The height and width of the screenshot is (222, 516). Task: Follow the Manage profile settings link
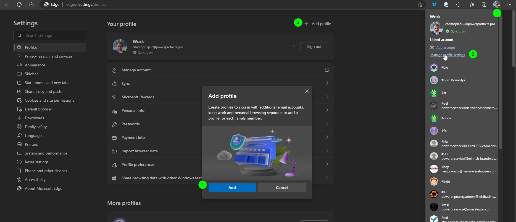coord(447,55)
